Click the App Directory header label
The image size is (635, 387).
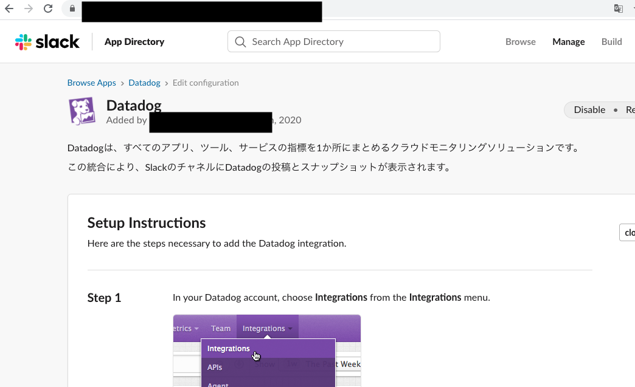134,41
